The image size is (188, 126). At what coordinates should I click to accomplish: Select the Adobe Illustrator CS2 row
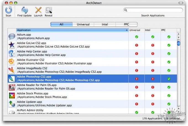(x=92, y=62)
